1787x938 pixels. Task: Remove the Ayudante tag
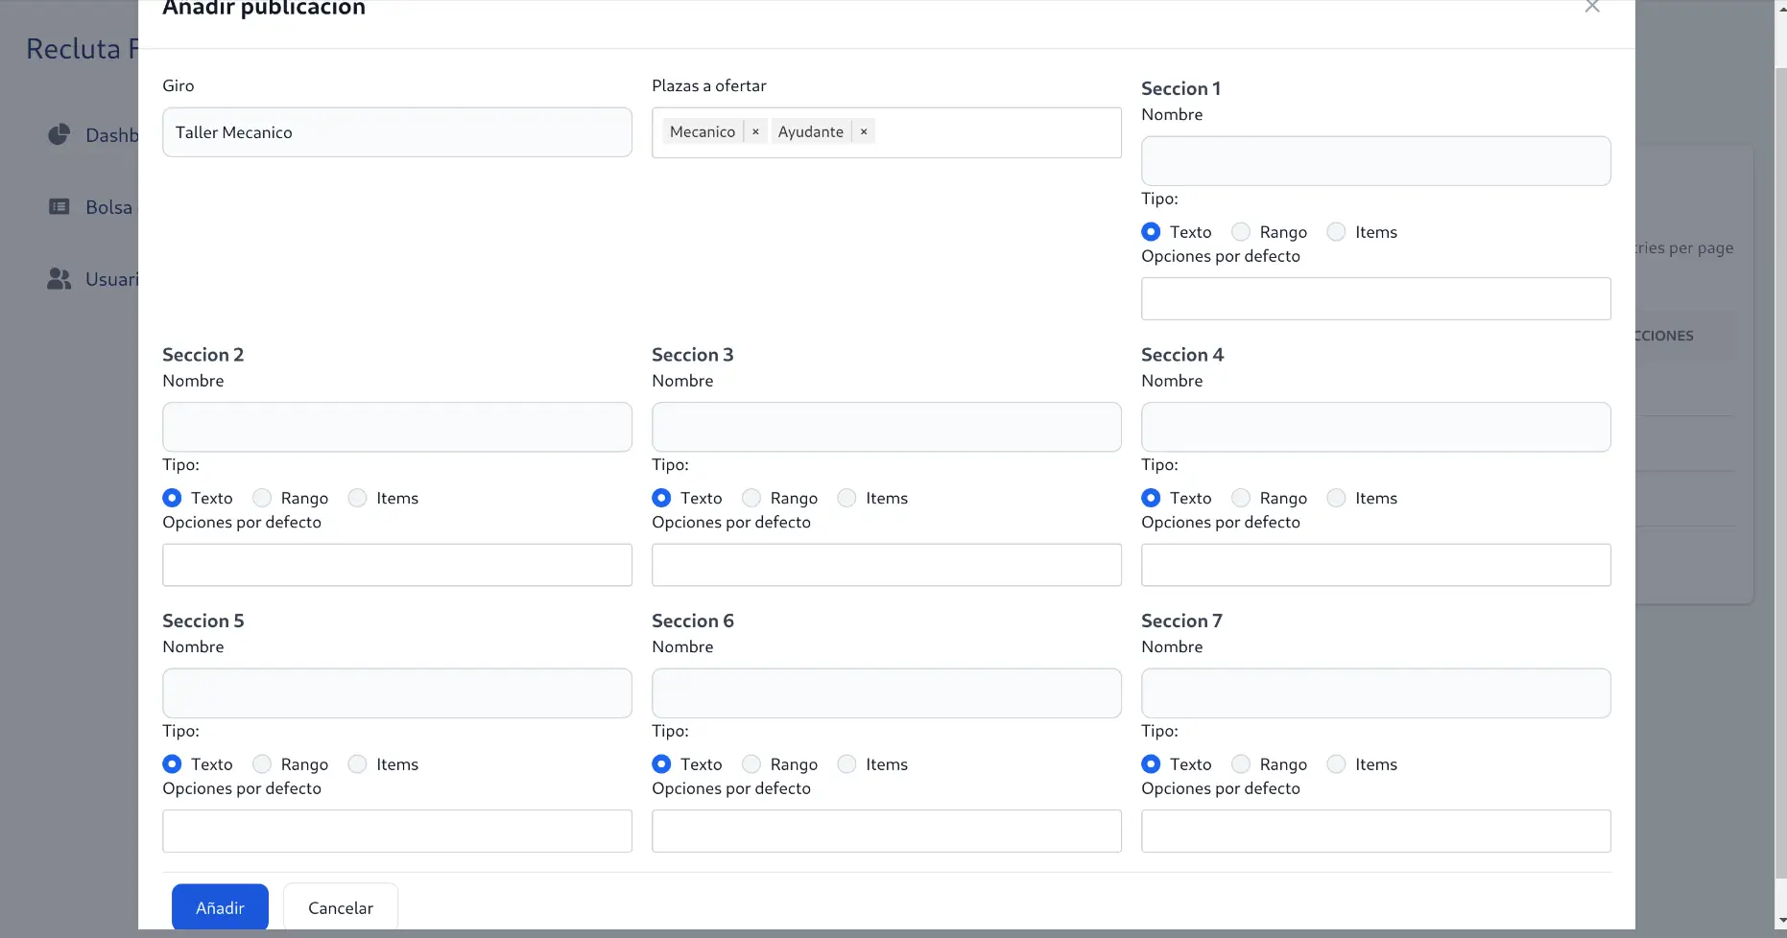864,132
